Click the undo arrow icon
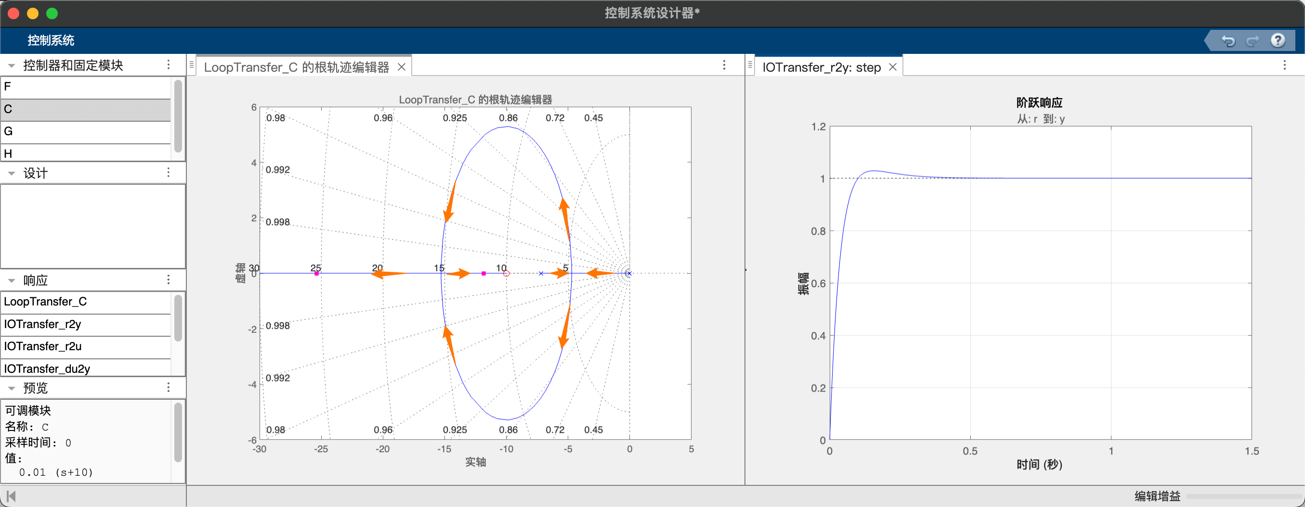The width and height of the screenshot is (1305, 507). point(1228,40)
